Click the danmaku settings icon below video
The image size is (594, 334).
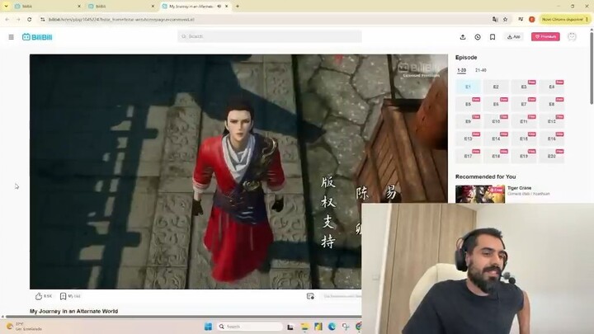pyautogui.click(x=310, y=296)
